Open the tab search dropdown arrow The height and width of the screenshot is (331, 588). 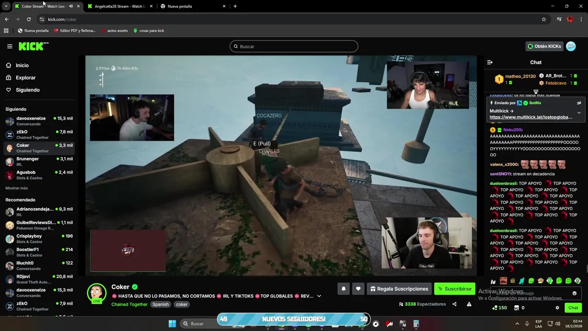[x=6, y=6]
